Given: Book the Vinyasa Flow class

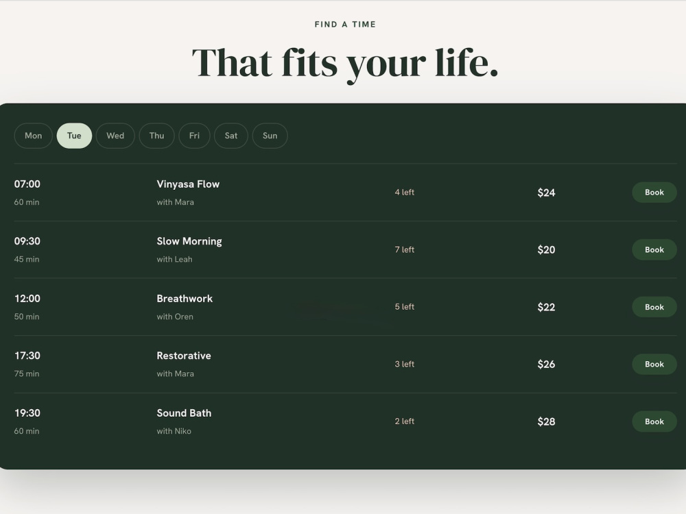Looking at the screenshot, I should pos(654,193).
